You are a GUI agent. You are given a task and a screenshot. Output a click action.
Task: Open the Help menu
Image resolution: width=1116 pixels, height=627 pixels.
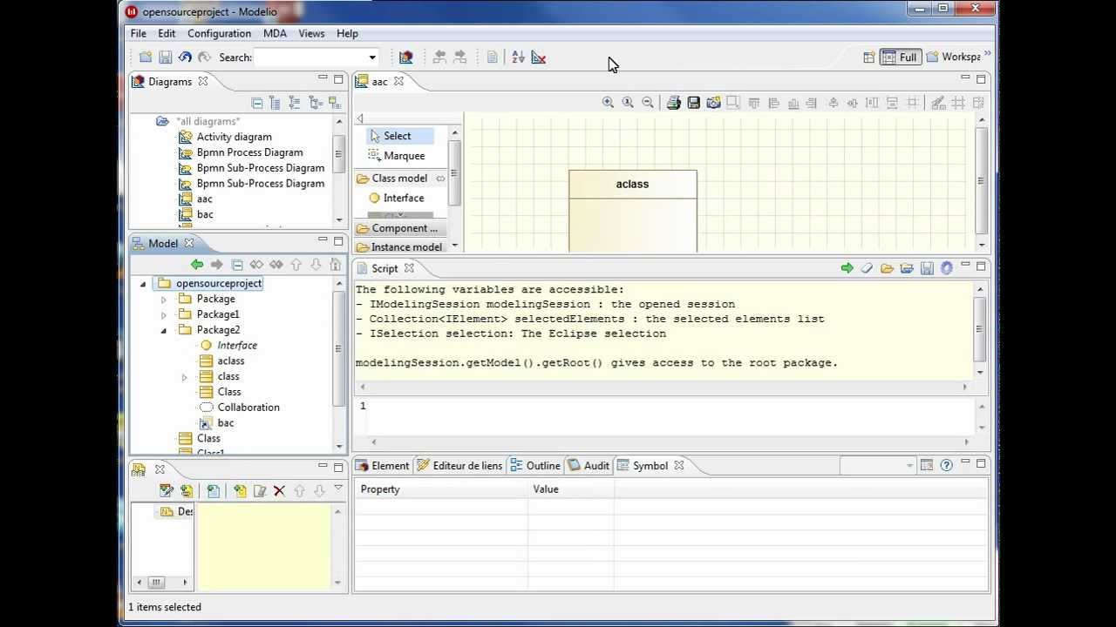point(347,33)
